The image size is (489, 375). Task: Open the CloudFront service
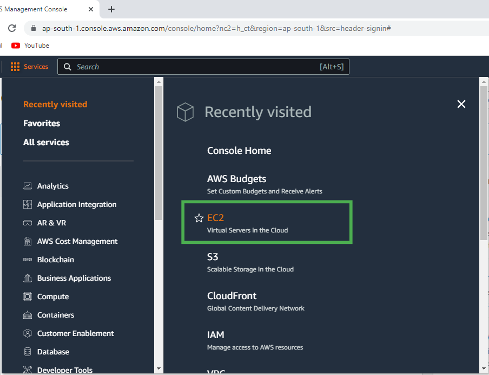[x=232, y=296]
